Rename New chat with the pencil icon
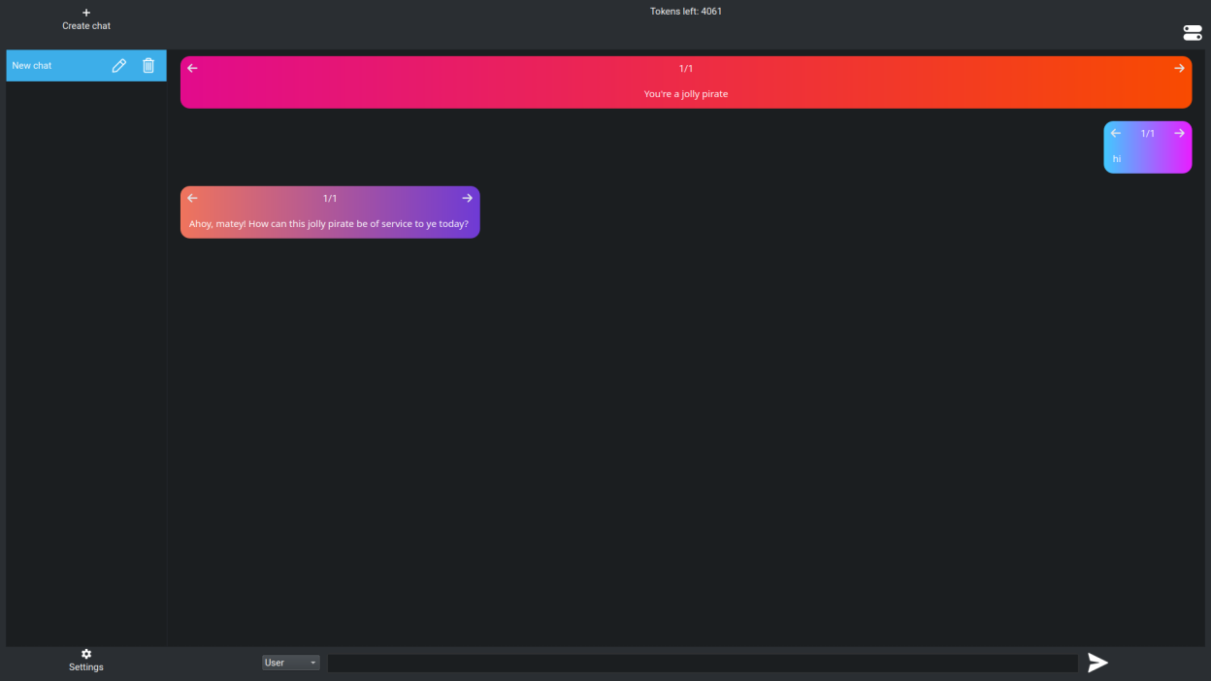The height and width of the screenshot is (681, 1211). pyautogui.click(x=119, y=65)
